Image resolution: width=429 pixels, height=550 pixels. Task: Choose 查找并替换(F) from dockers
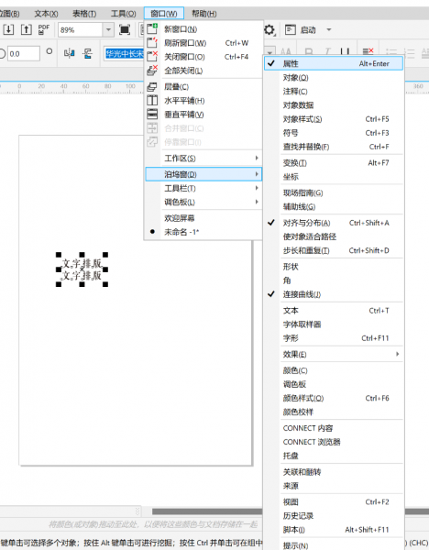click(334, 147)
